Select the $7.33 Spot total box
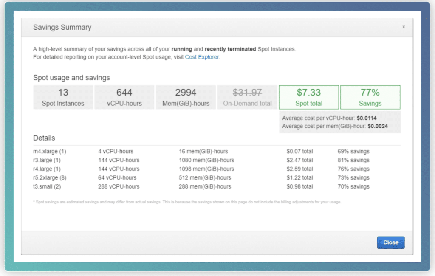Image resolution: width=435 pixels, height=276 pixels. click(309, 97)
